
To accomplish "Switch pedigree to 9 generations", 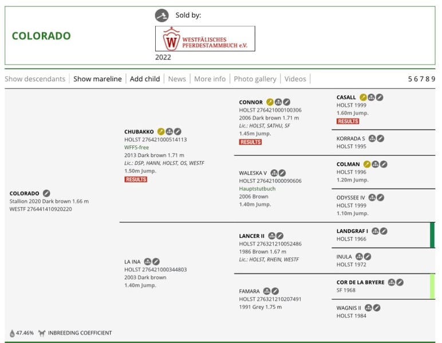I will pos(433,79).
